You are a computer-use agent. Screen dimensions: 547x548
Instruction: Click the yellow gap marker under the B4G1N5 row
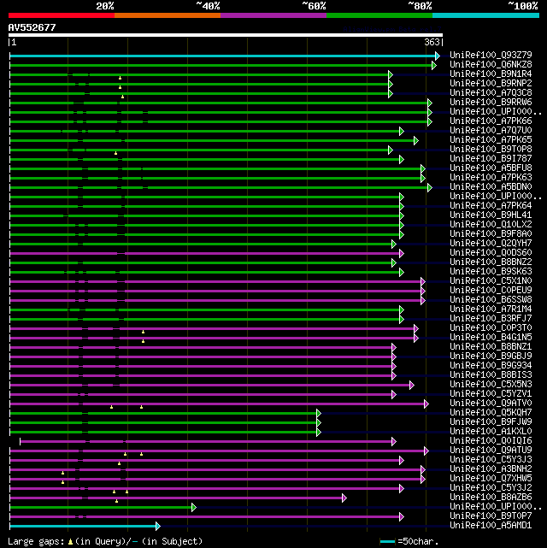(143, 341)
